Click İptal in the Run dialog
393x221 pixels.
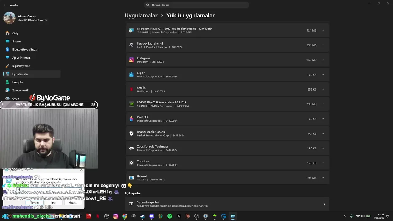pyautogui.click(x=54, y=203)
